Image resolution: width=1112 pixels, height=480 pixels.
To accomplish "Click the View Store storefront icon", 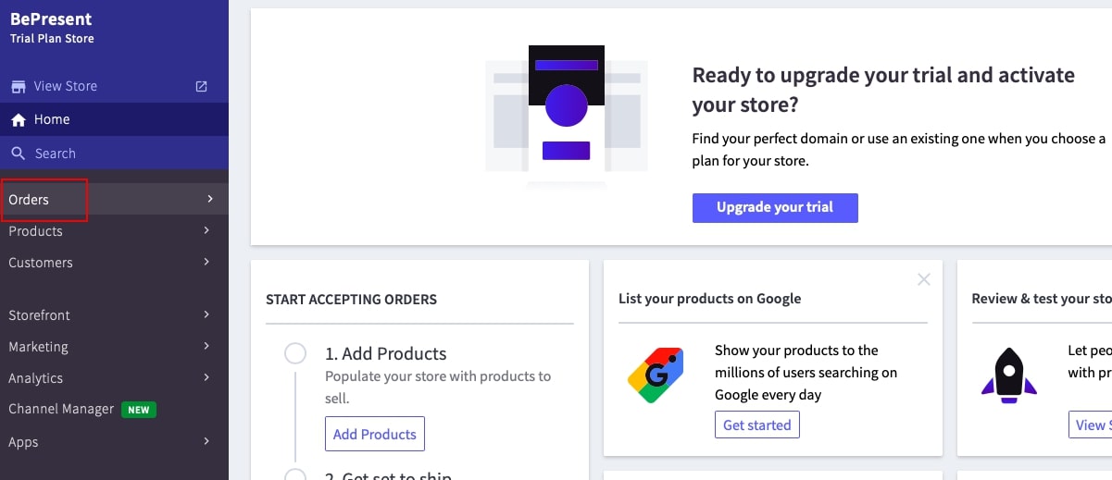I will coord(19,86).
